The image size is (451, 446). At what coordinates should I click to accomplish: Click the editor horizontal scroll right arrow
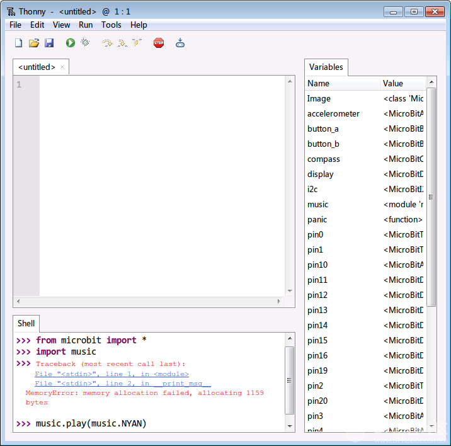point(278,301)
